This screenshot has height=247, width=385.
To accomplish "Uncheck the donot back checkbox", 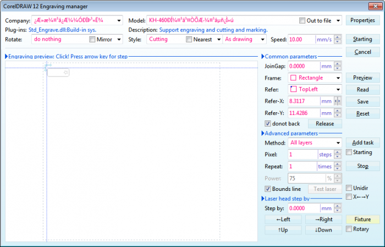I will click(268, 123).
